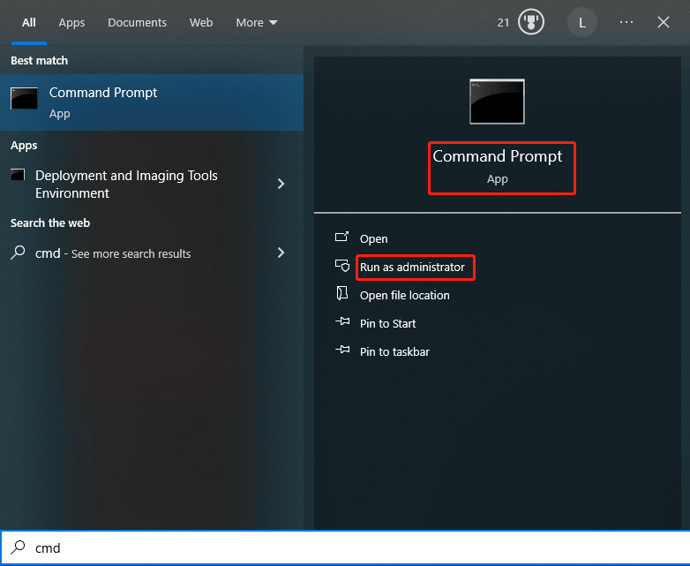
Task: Open the three-dot options menu
Action: coord(626,22)
